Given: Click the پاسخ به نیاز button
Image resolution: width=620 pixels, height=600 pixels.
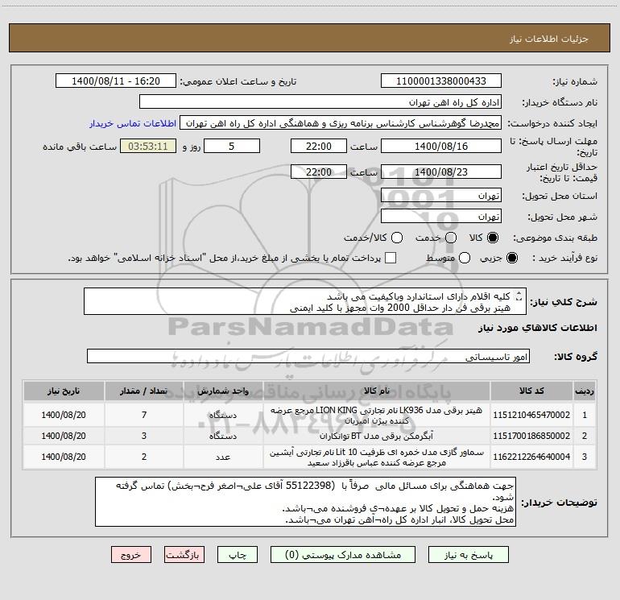Looking at the screenshot, I should pos(468,555).
